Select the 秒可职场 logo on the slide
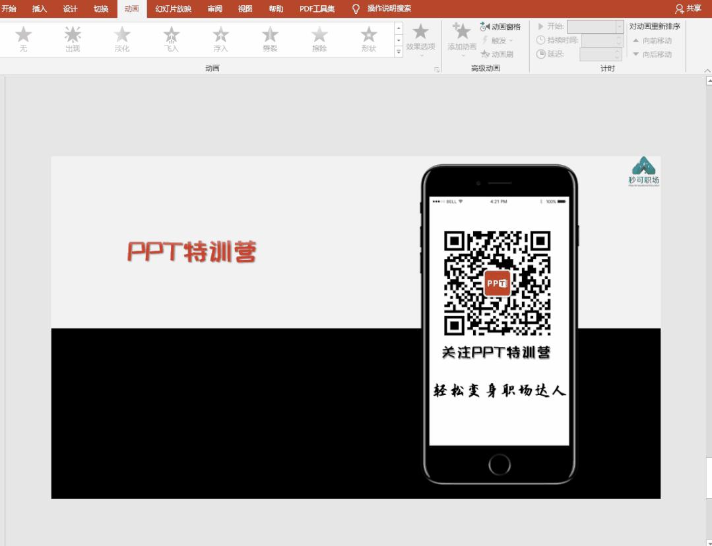Image resolution: width=712 pixels, height=546 pixels. (643, 171)
